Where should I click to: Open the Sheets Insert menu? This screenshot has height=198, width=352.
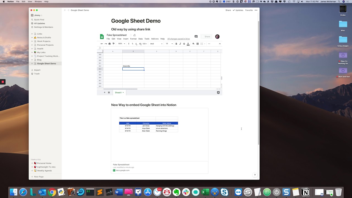(126, 39)
